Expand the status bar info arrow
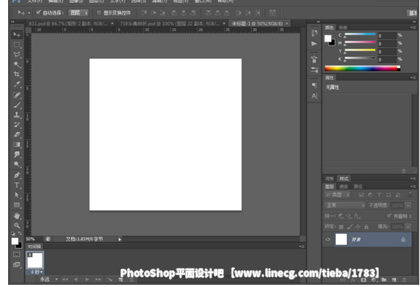The height and width of the screenshot is (287, 420). pos(120,239)
